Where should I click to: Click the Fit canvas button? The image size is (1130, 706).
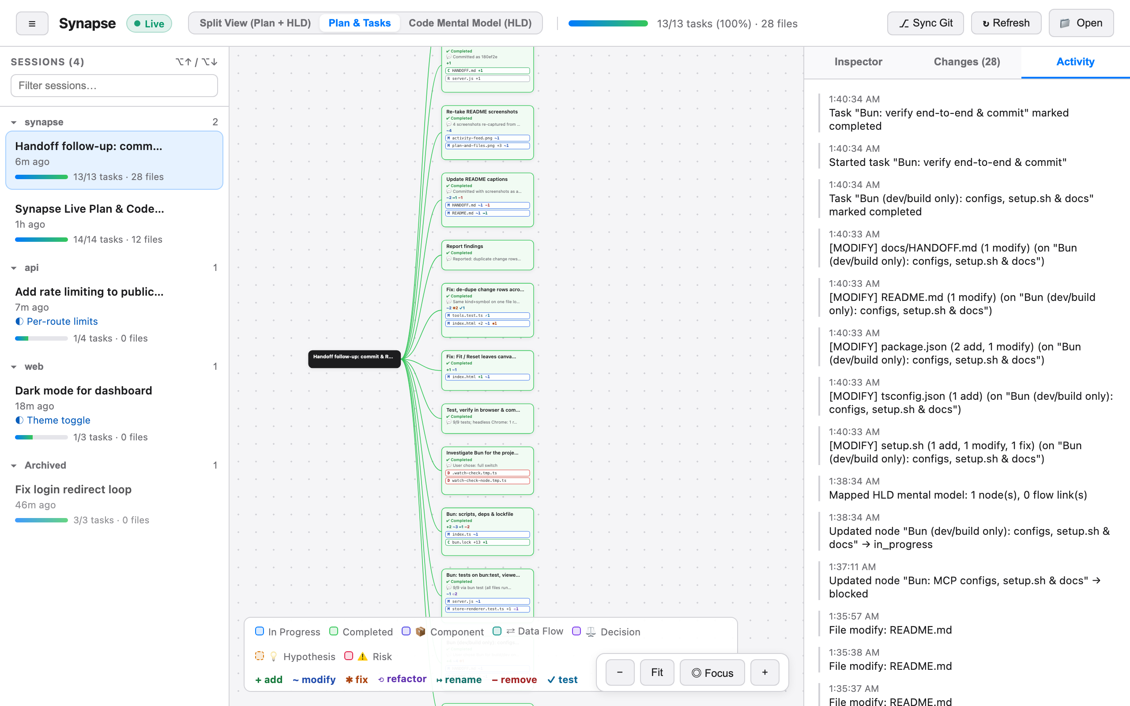click(656, 672)
